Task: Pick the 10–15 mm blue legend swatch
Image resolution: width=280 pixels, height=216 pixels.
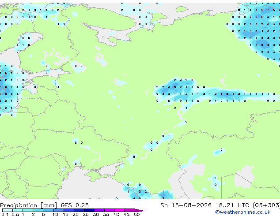Action: tap(59, 210)
